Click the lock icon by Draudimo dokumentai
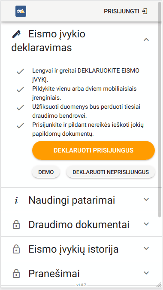The height and width of the screenshot is (290, 163). pos(16,224)
